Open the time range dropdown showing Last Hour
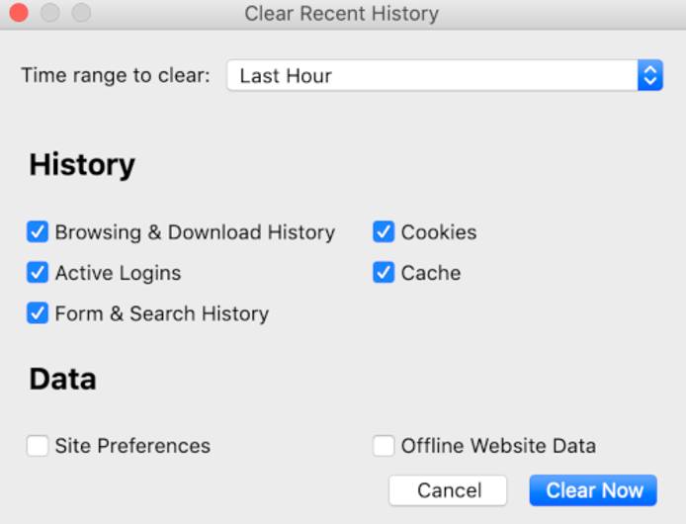The width and height of the screenshot is (686, 524). pos(433,76)
